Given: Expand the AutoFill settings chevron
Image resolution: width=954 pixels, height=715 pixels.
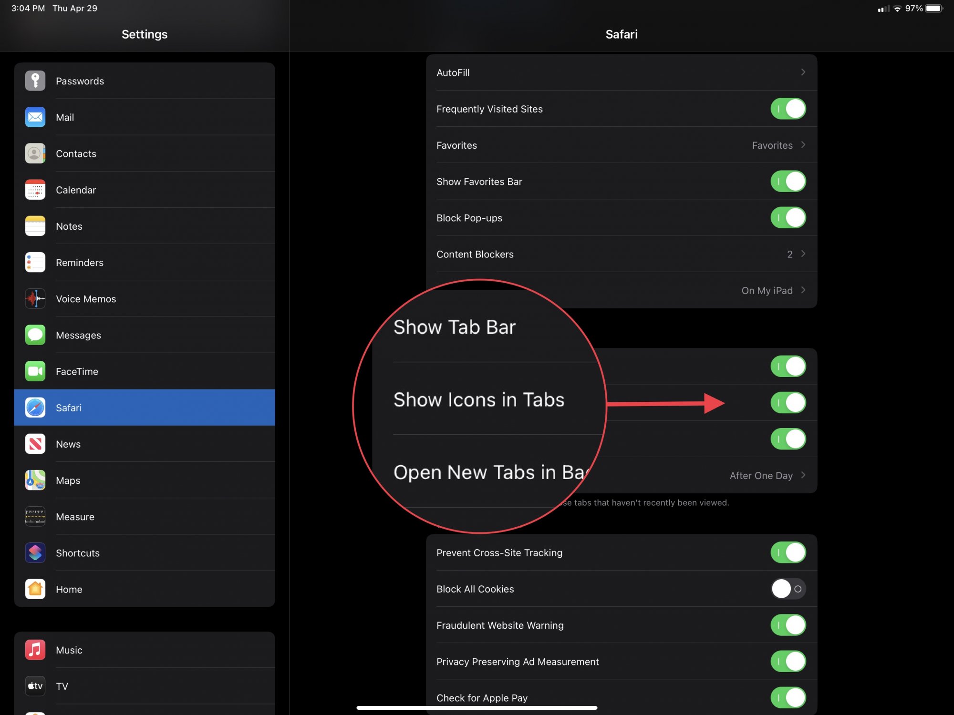Looking at the screenshot, I should pyautogui.click(x=803, y=72).
